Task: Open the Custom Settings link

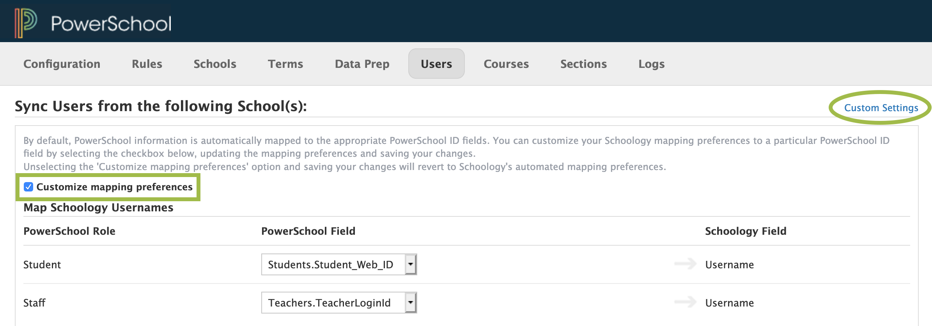Action: point(881,108)
